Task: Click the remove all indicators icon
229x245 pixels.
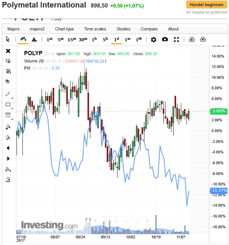Action: pos(8,71)
